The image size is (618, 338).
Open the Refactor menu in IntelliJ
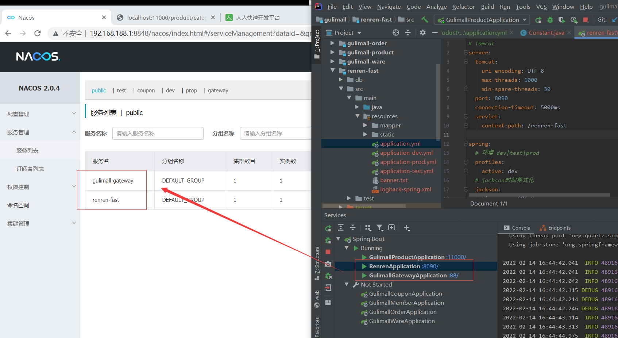tap(463, 7)
